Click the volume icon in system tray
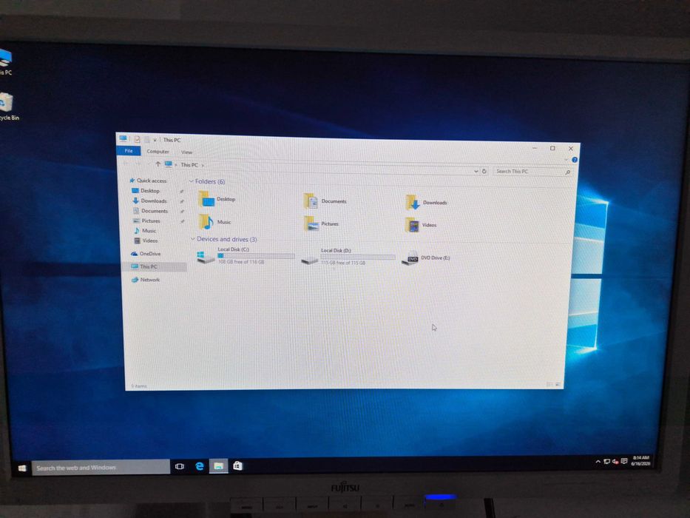 tap(615, 461)
